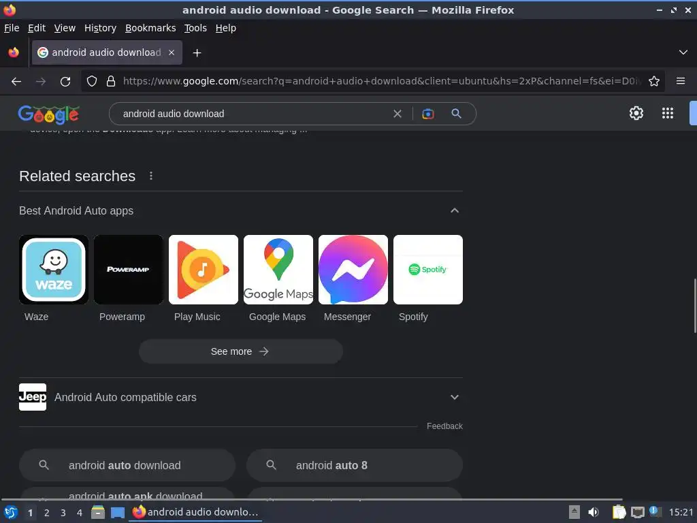The height and width of the screenshot is (523, 697).
Task: Open Google quick settings gear
Action: click(x=636, y=113)
